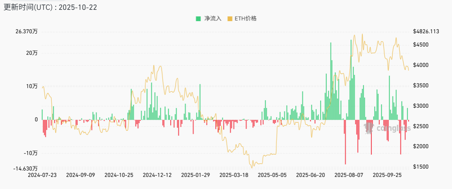The width and height of the screenshot is (452, 189).
Task: Select the 2025-05-05 date axis label
Action: point(272,175)
